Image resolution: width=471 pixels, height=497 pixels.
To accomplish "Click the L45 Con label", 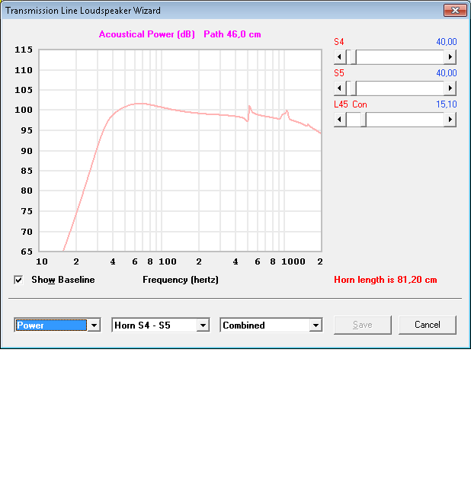I will (351, 104).
